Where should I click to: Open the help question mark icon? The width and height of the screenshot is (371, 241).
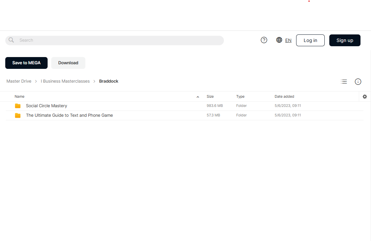(x=264, y=40)
